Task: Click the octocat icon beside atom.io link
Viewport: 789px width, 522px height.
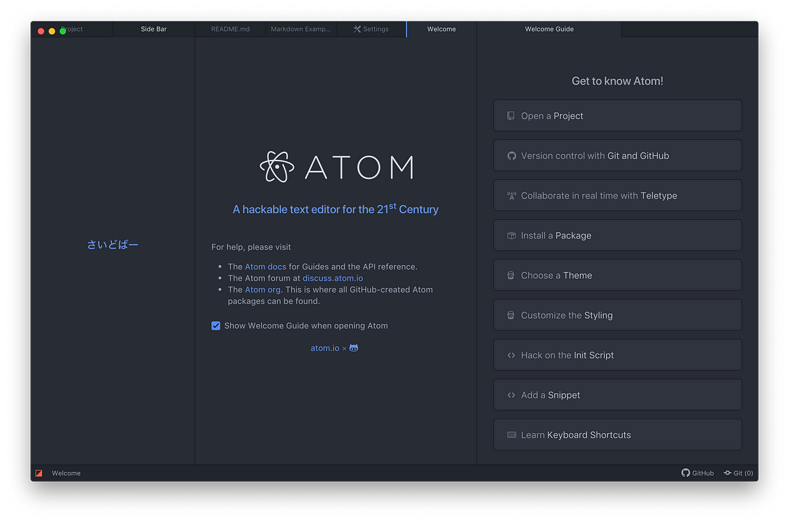Action: [353, 348]
